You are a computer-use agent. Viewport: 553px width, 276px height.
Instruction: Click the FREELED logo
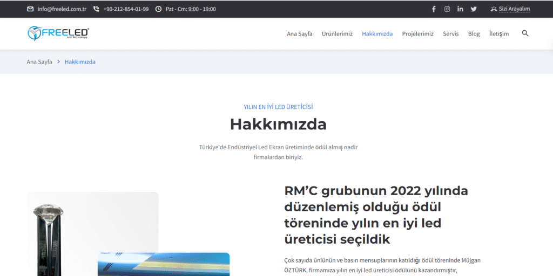click(x=58, y=33)
